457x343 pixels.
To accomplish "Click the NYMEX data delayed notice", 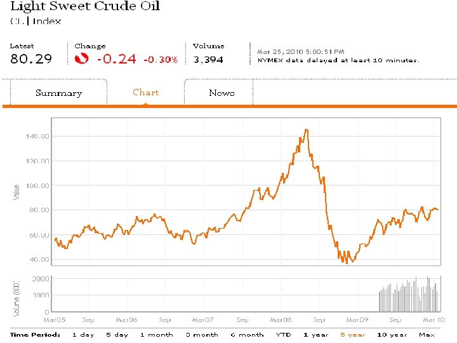I will pos(338,60).
